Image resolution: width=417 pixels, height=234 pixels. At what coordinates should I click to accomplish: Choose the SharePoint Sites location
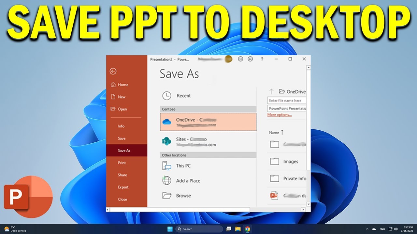[208, 141]
